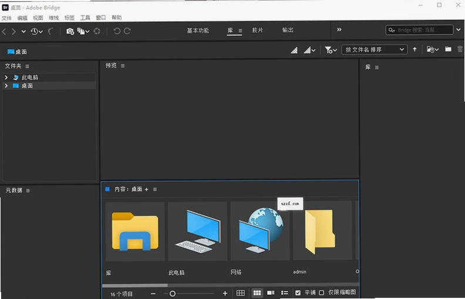Switch to the 基本功能 workspace
Viewport: 465px width, 299px height.
[198, 30]
